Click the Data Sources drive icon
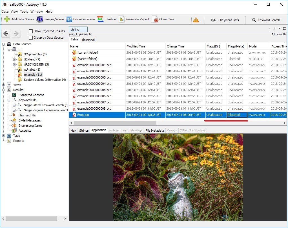The height and width of the screenshot is (228, 288). tap(9, 44)
